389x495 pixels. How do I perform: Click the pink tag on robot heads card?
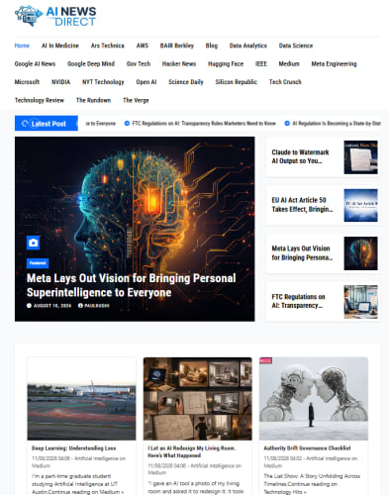[265, 360]
